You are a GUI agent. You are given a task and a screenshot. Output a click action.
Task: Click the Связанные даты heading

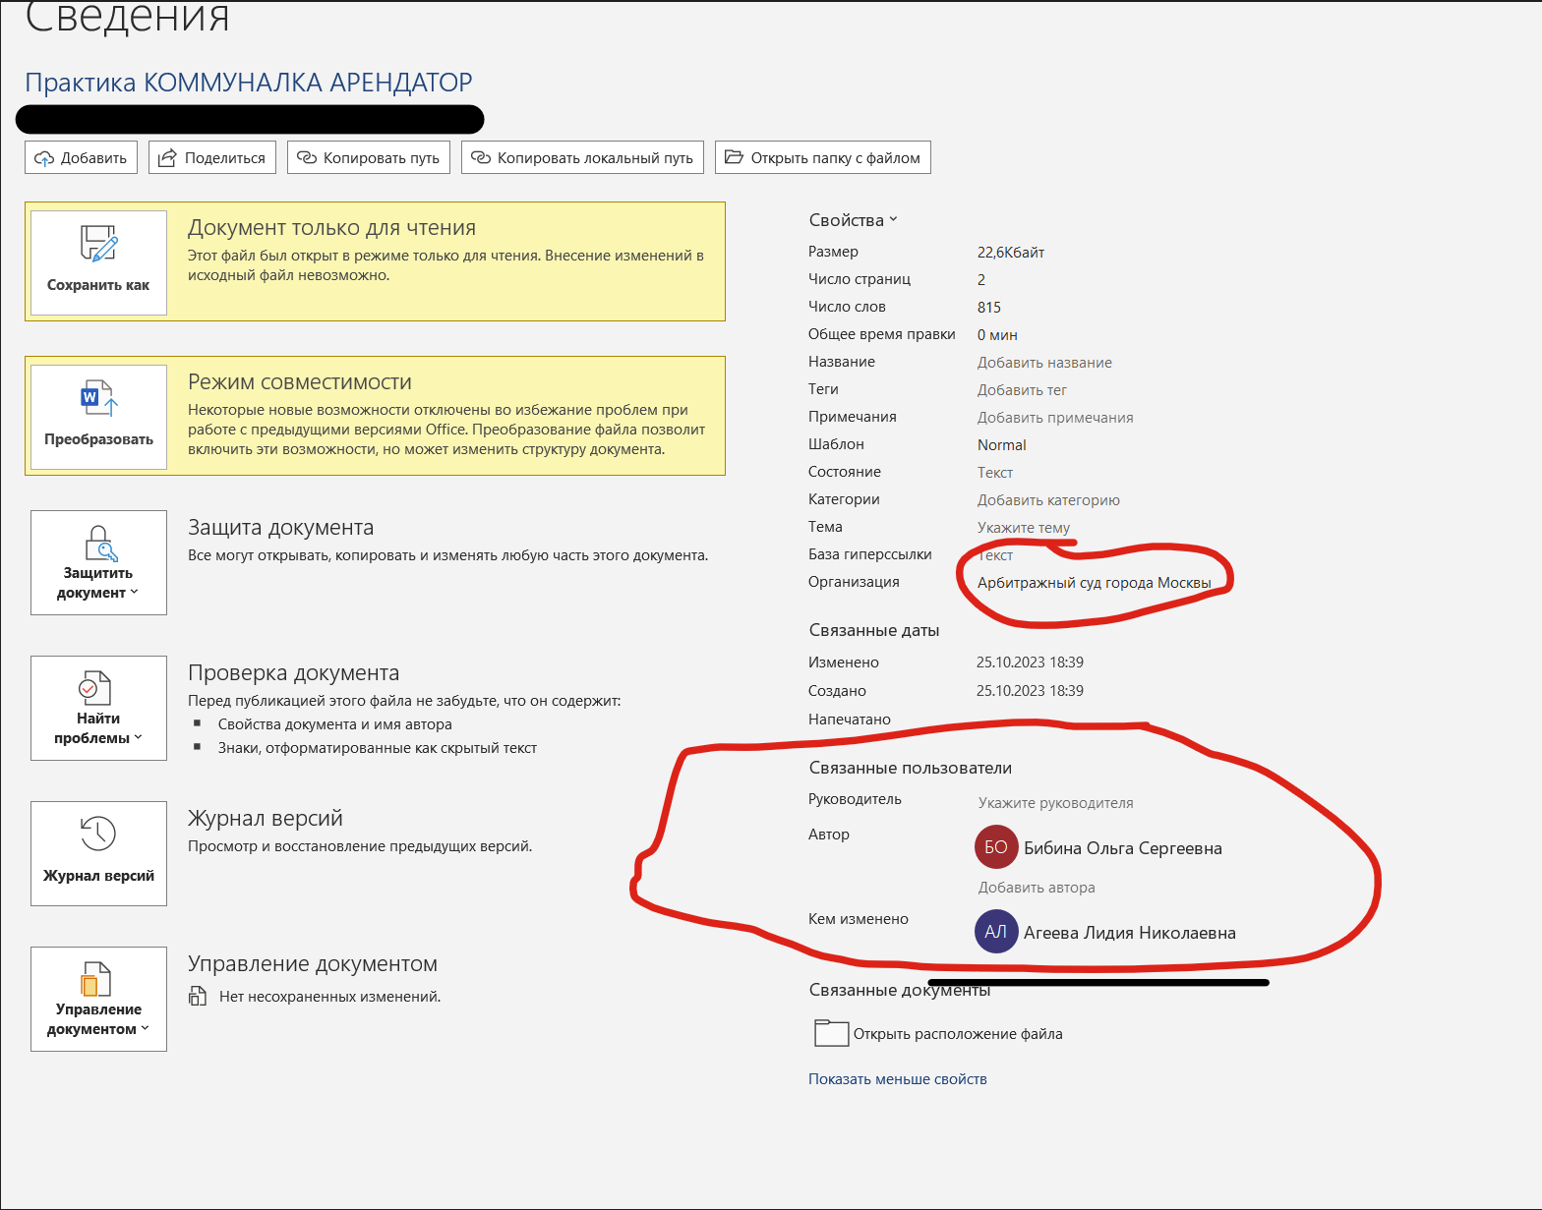pyautogui.click(x=874, y=630)
